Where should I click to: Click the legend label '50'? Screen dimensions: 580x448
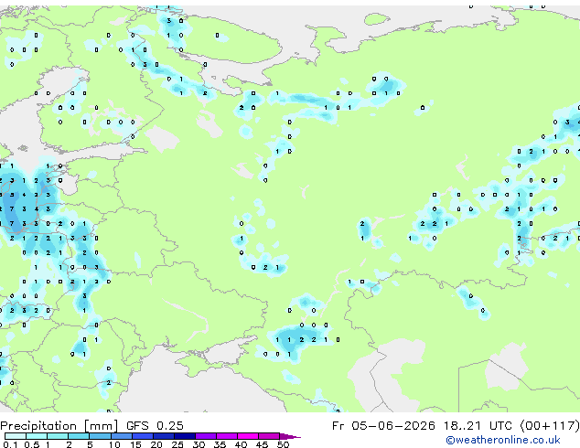coord(283,444)
